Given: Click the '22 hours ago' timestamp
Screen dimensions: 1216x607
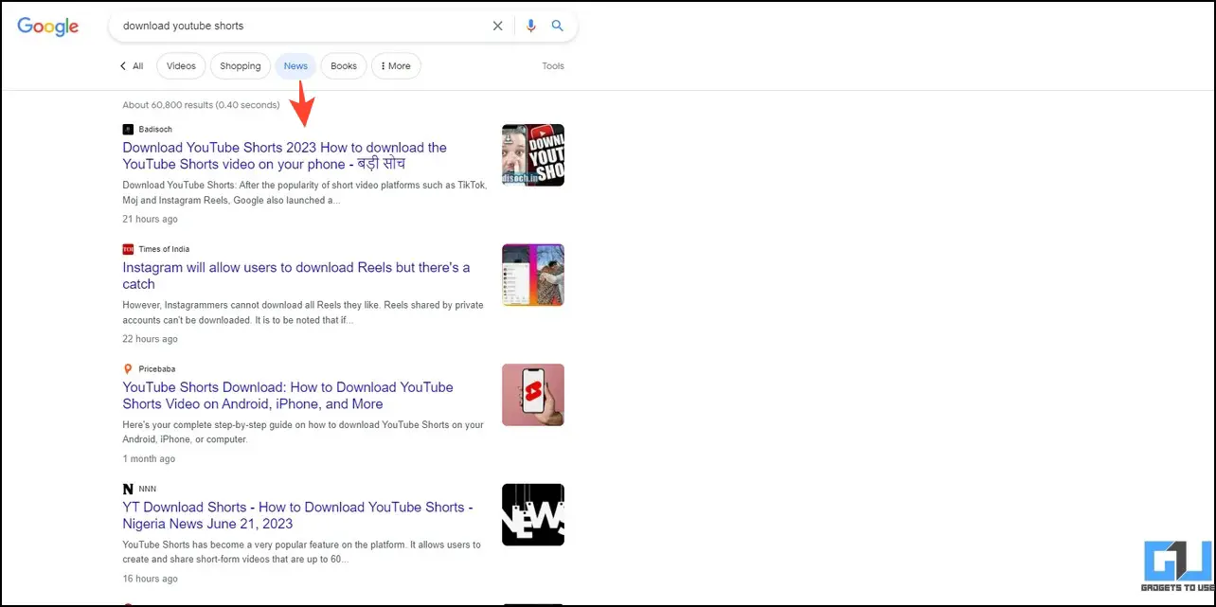Looking at the screenshot, I should coord(150,339).
